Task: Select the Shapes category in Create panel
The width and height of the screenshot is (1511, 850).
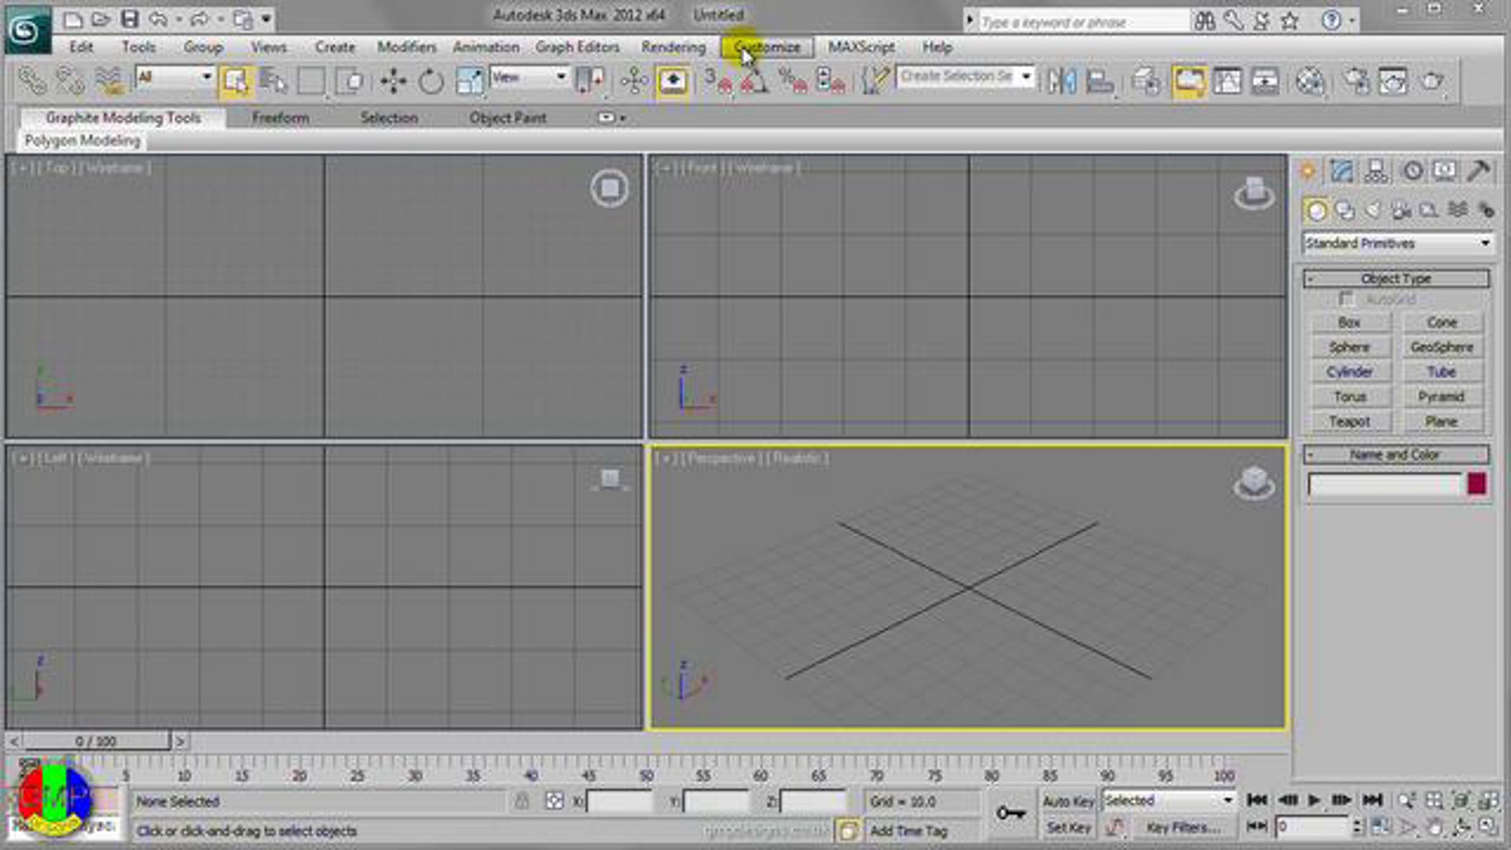Action: pyautogui.click(x=1345, y=210)
